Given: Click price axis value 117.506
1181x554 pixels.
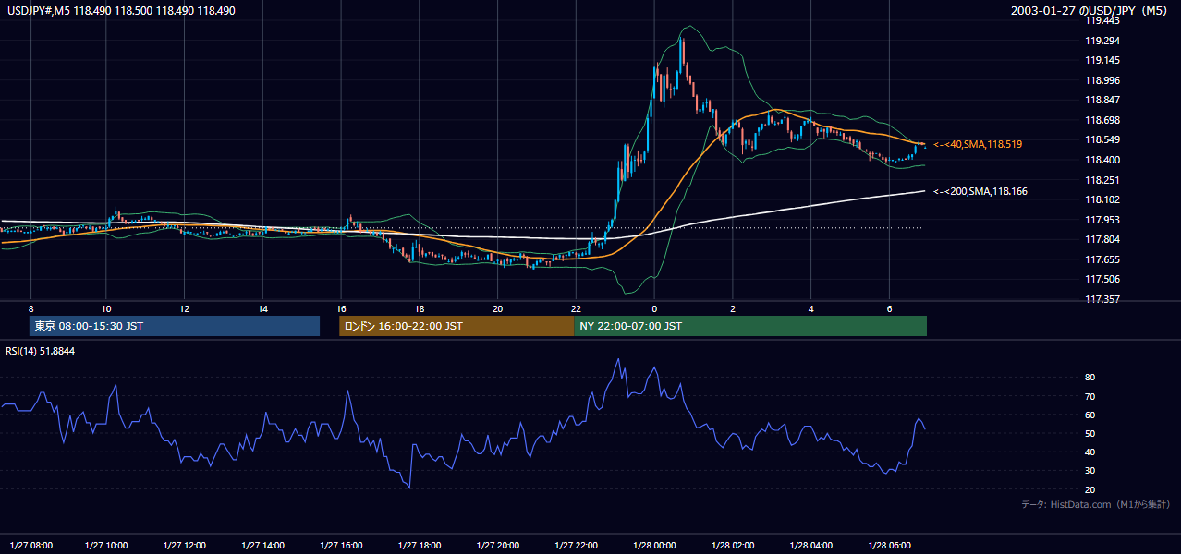Looking at the screenshot, I should click(1103, 280).
